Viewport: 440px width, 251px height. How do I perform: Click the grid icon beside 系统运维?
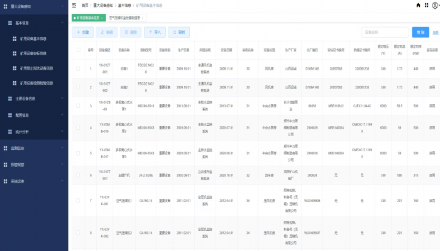[x=6, y=181]
